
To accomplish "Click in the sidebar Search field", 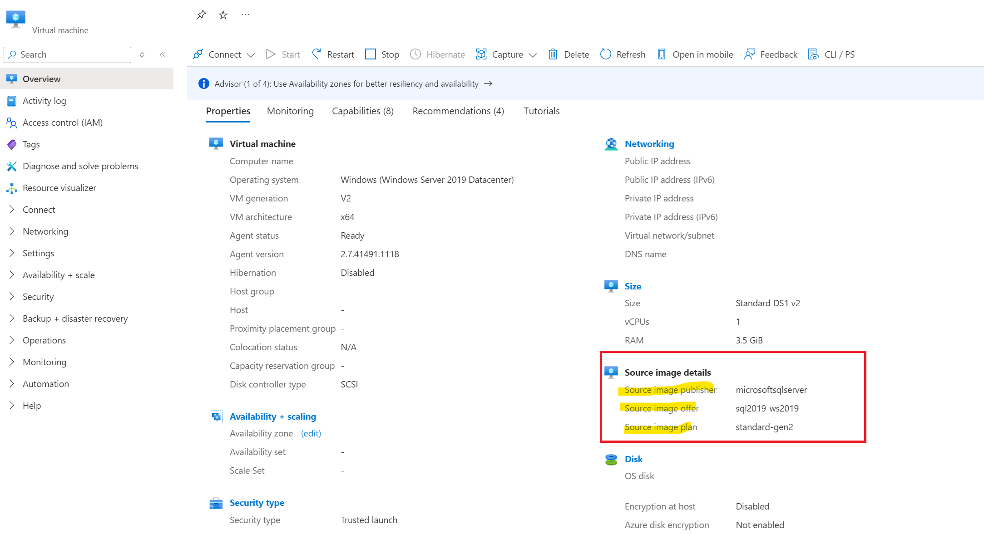I will pyautogui.click(x=73, y=54).
